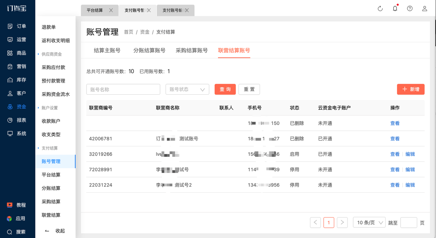The width and height of the screenshot is (436, 238).
Task: Click 查看 for row 72028991
Action: pyautogui.click(x=395, y=170)
